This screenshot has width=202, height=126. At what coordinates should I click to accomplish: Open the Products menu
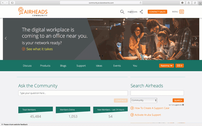pos(45,66)
